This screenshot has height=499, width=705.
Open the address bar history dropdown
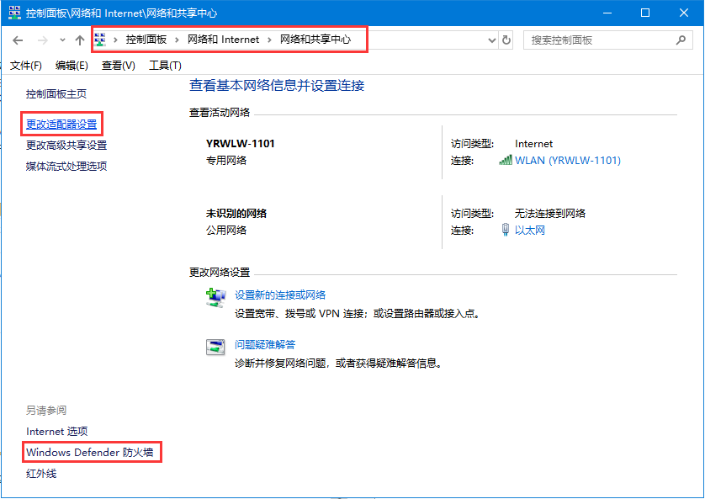pos(492,40)
